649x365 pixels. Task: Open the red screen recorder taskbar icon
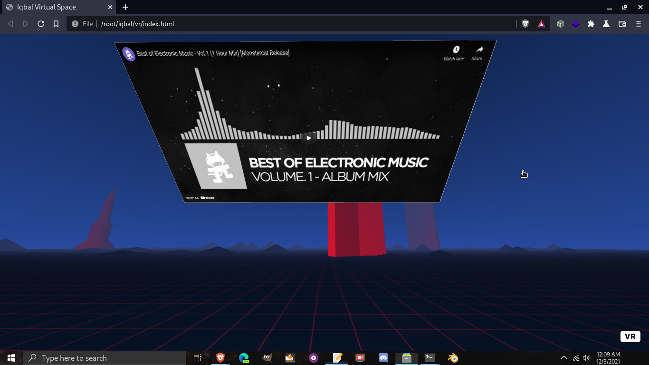click(360, 358)
